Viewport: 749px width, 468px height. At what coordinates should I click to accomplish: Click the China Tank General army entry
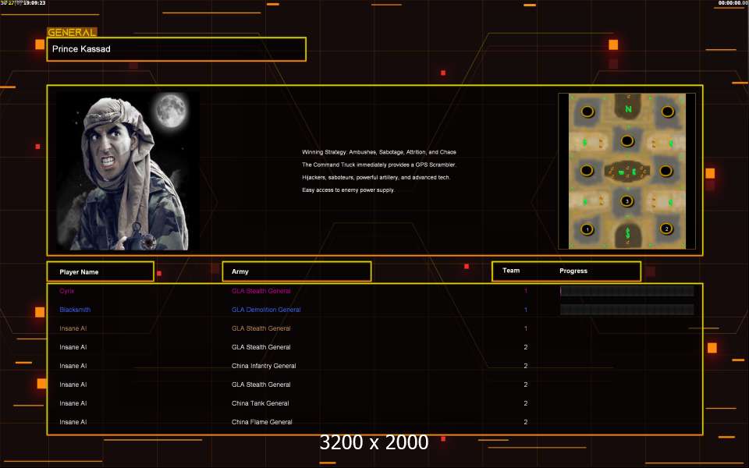tap(260, 403)
